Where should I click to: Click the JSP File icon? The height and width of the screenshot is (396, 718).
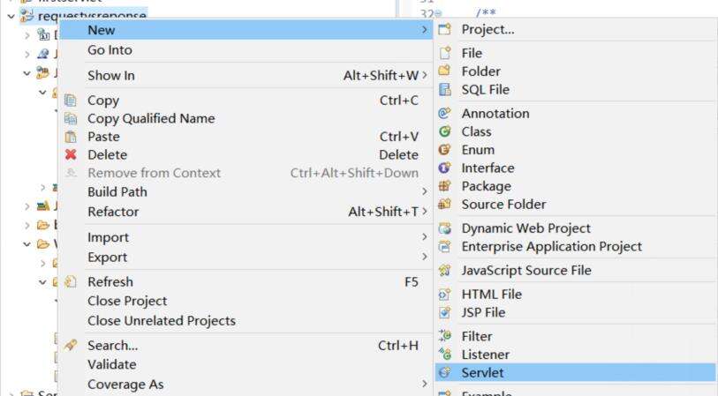444,312
